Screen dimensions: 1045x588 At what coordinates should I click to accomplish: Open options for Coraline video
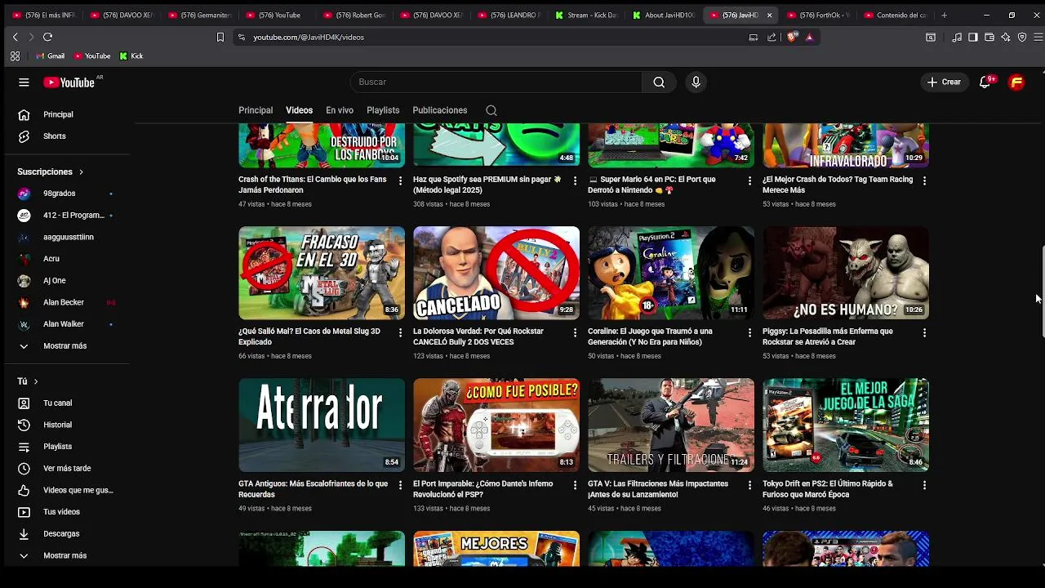click(x=749, y=332)
